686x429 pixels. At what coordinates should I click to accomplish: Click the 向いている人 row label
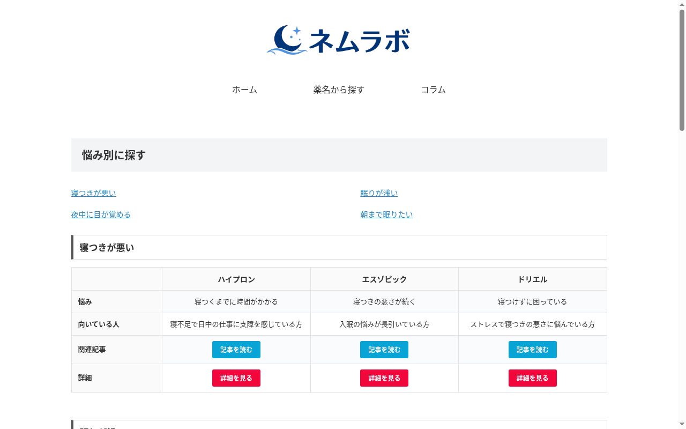click(x=117, y=324)
